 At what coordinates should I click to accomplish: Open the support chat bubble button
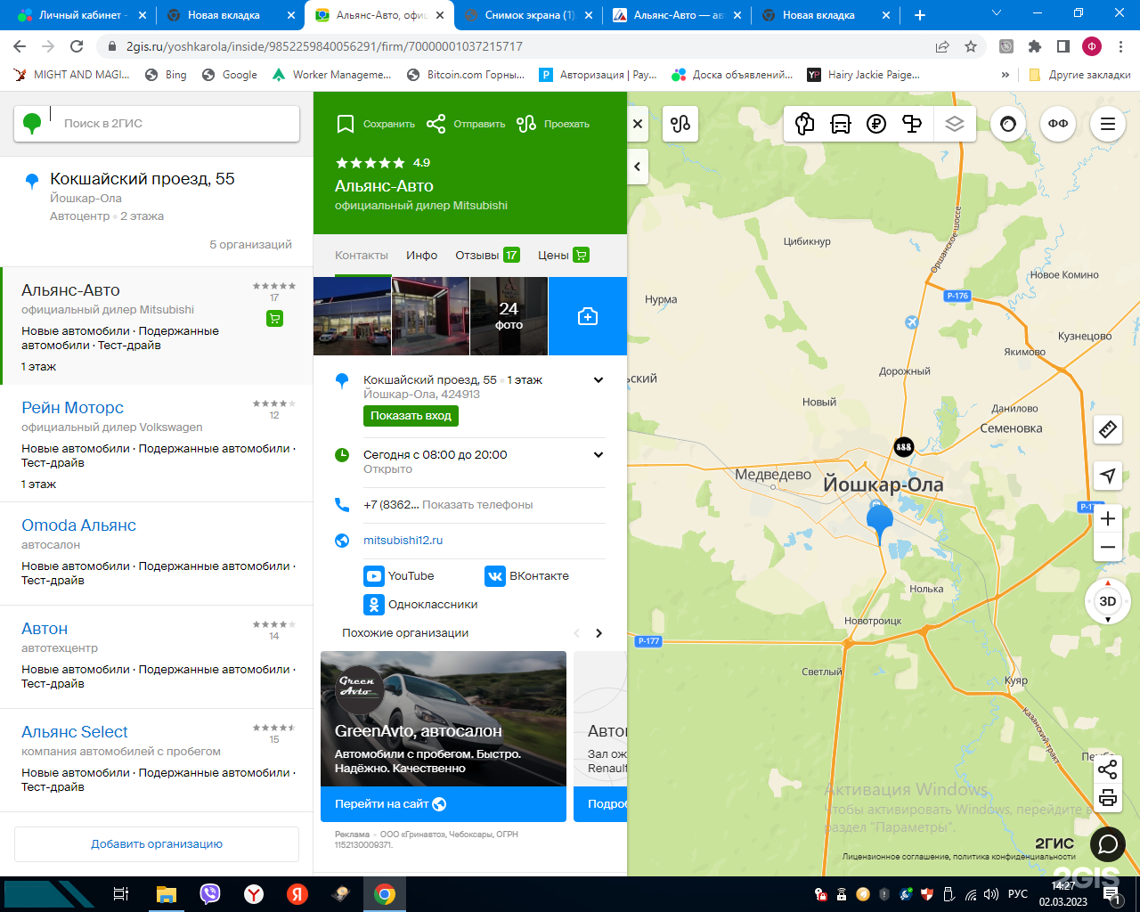click(x=1108, y=843)
